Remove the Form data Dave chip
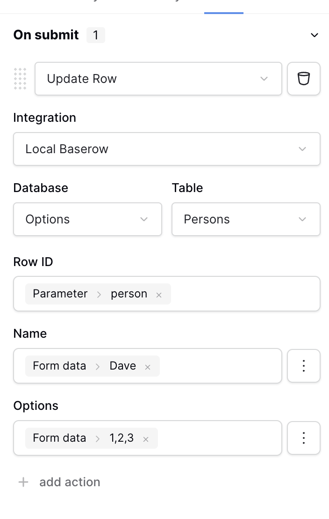 click(x=148, y=367)
